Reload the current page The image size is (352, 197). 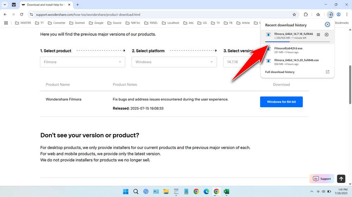pos(21,14)
